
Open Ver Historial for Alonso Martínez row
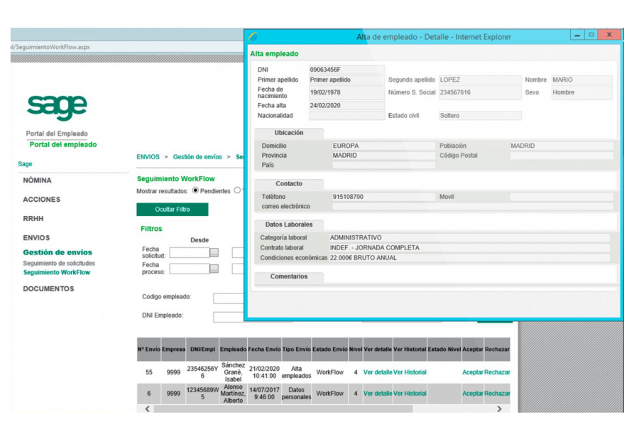point(410,394)
